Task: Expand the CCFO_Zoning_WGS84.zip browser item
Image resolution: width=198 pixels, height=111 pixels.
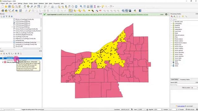Action: (12, 27)
